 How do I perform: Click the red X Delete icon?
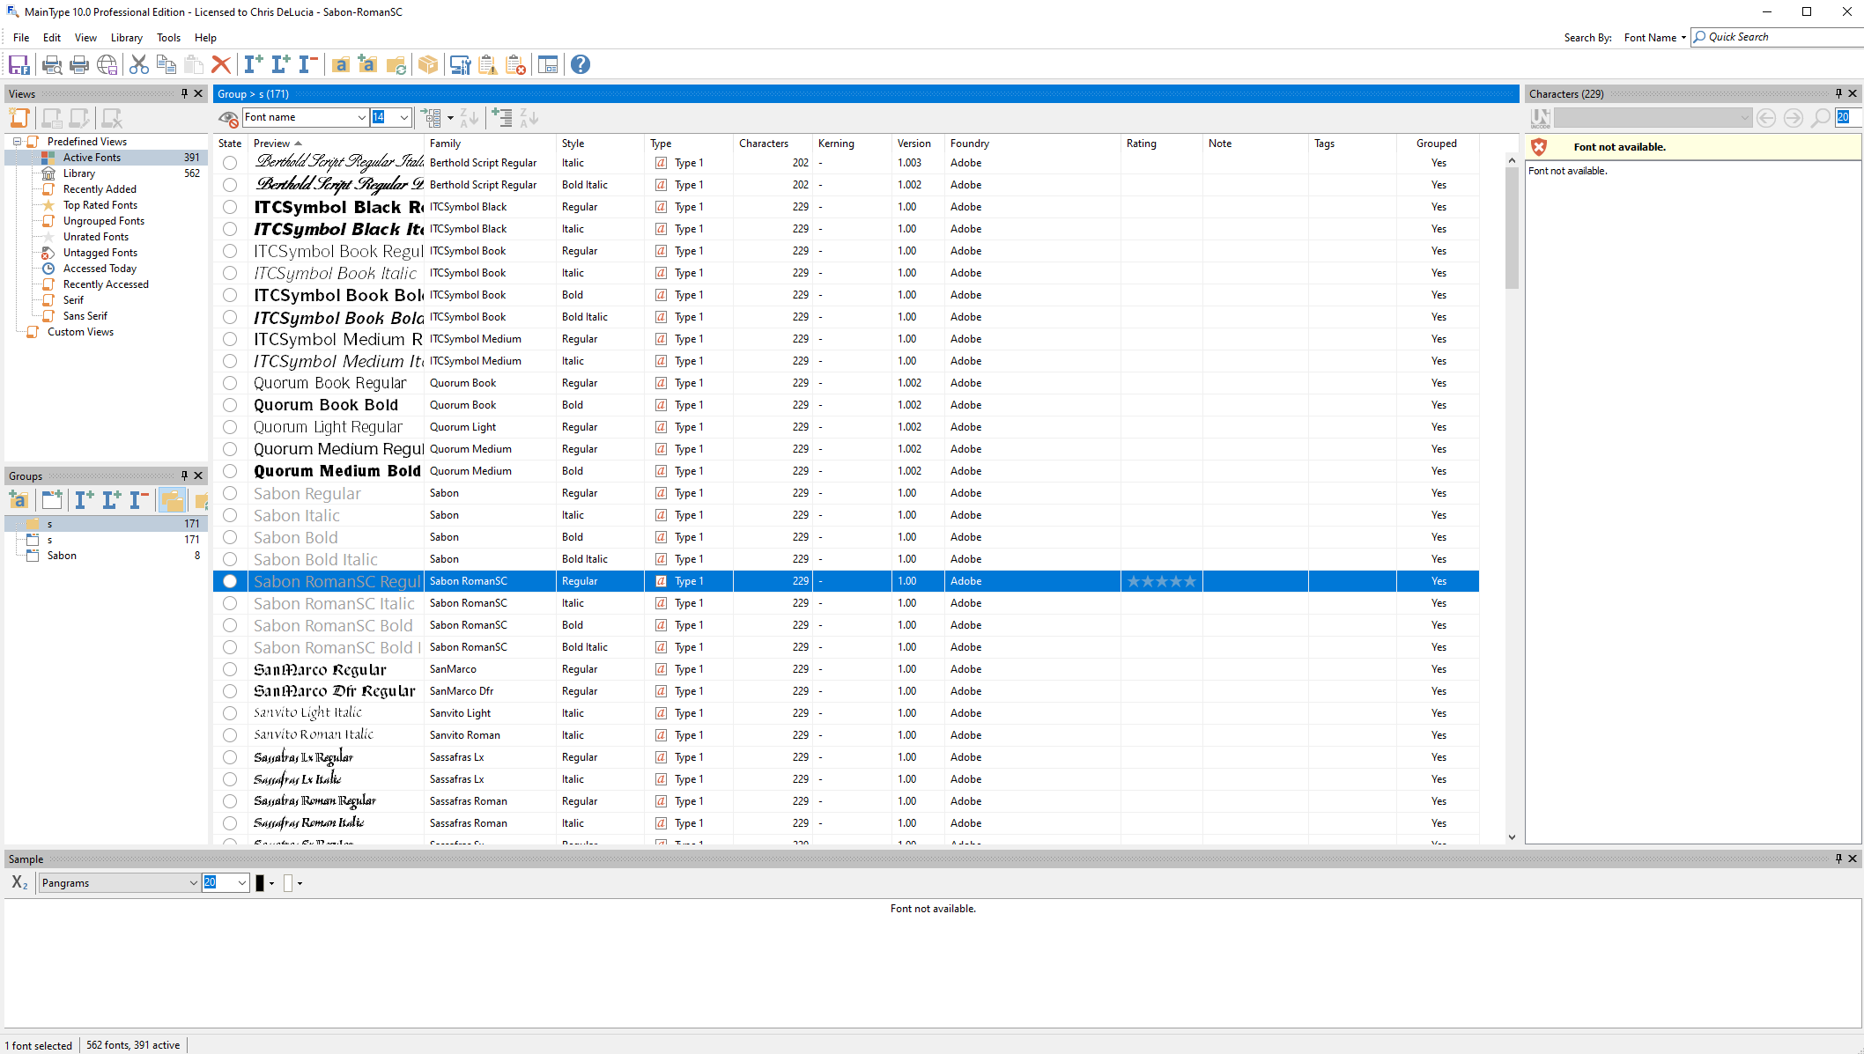[x=221, y=64]
